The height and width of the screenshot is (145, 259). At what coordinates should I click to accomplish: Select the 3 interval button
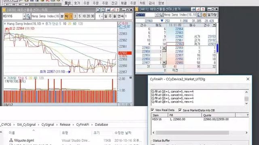click(x=75, y=16)
